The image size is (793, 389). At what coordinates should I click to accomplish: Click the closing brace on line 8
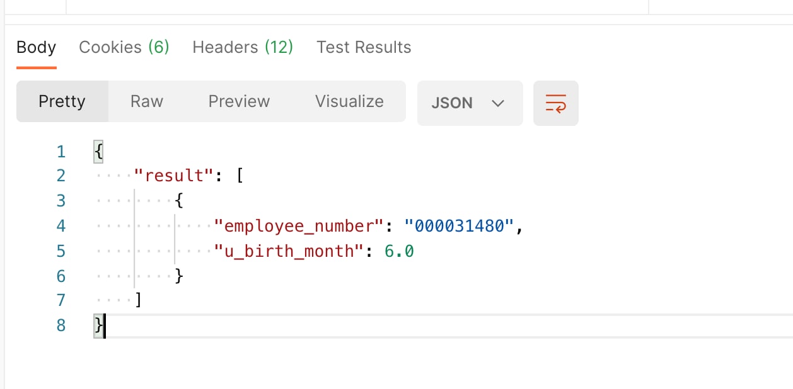coord(98,325)
